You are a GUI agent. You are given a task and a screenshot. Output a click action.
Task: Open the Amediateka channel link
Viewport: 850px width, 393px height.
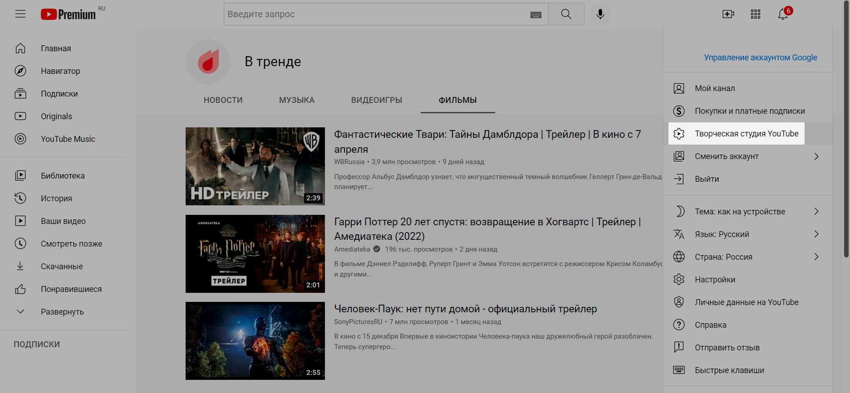tap(352, 249)
